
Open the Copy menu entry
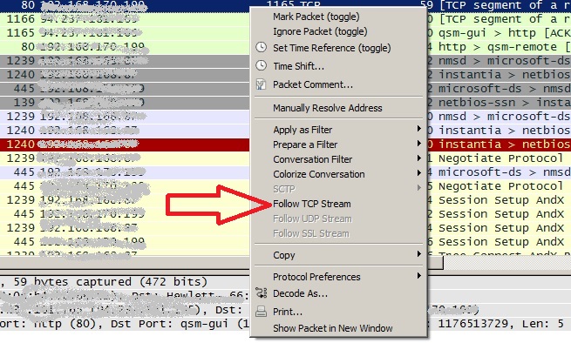pyautogui.click(x=283, y=255)
